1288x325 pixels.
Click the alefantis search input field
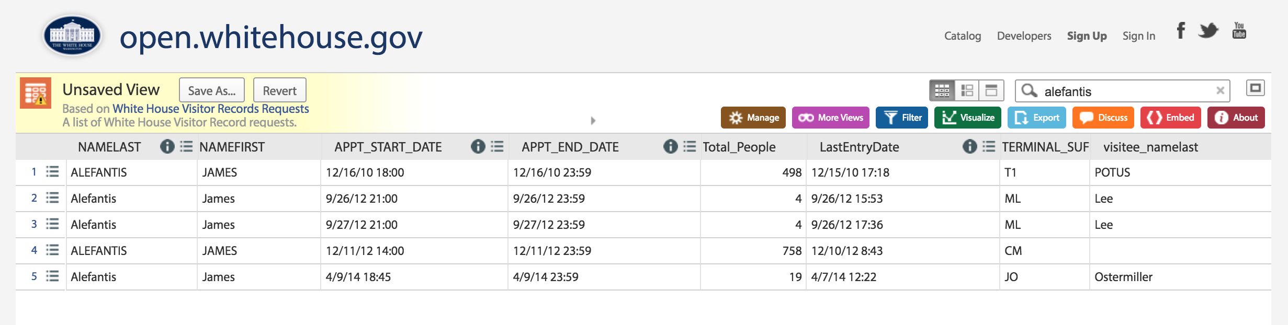(x=1125, y=91)
